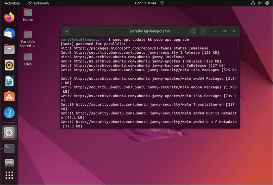Click the network status icon

coord(253,3)
